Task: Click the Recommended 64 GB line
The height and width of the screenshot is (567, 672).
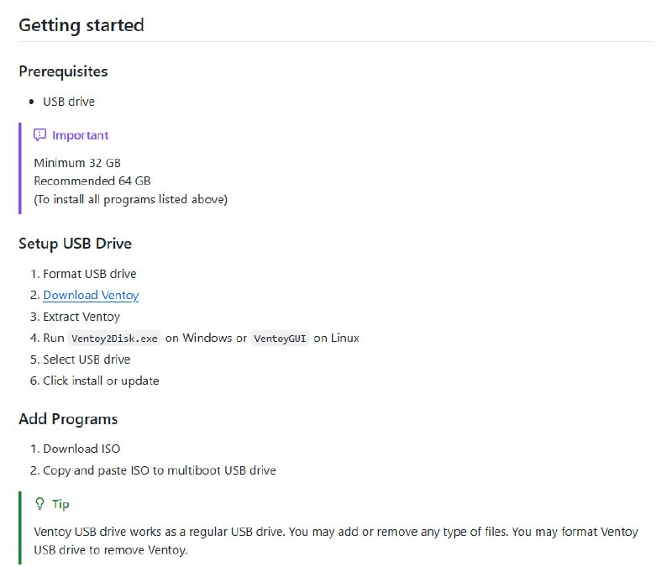Action: (x=92, y=181)
